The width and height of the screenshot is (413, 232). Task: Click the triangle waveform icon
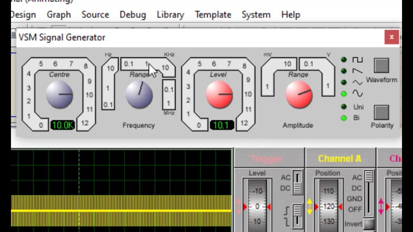358,82
